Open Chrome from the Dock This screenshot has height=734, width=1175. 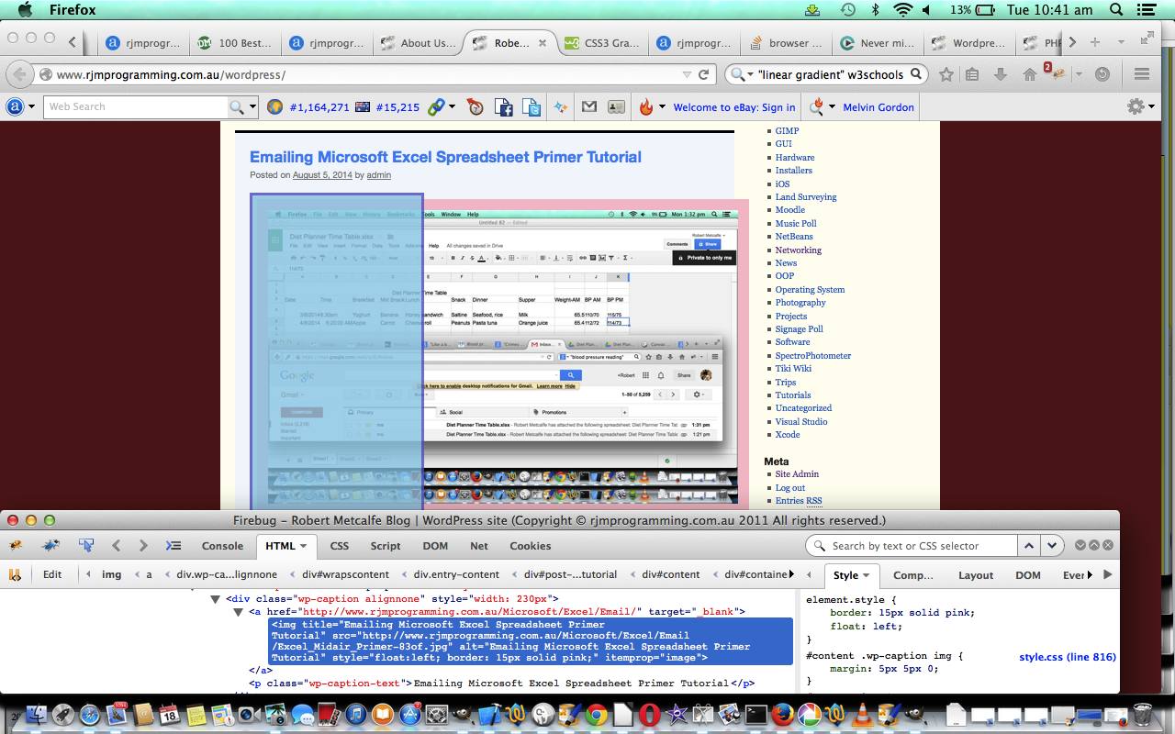click(596, 714)
